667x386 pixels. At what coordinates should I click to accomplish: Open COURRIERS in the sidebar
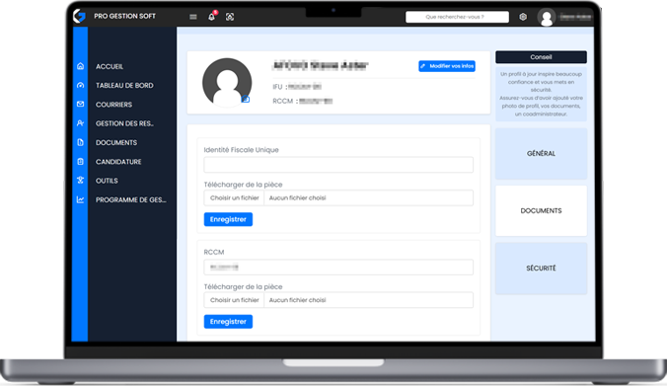tap(113, 105)
